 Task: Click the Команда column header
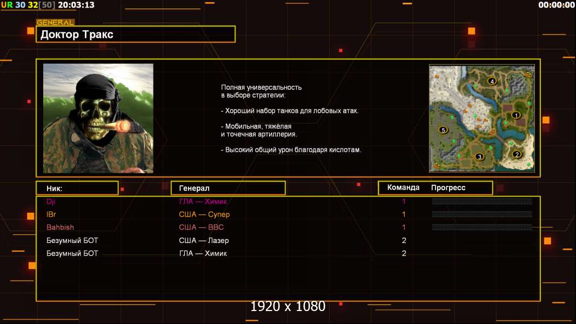point(403,187)
